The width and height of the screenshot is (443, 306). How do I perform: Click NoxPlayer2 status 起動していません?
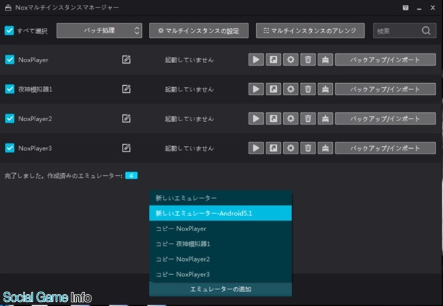189,118
